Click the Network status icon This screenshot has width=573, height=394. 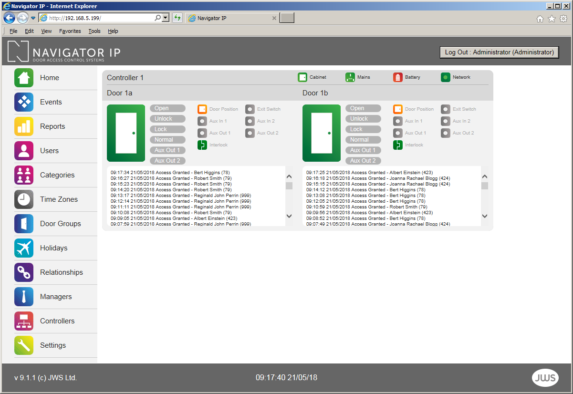446,77
